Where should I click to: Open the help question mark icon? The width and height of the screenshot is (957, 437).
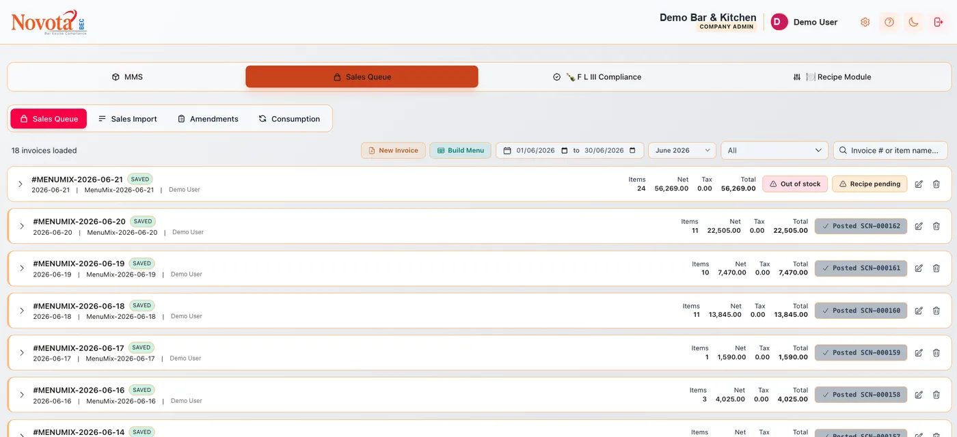pyautogui.click(x=889, y=22)
